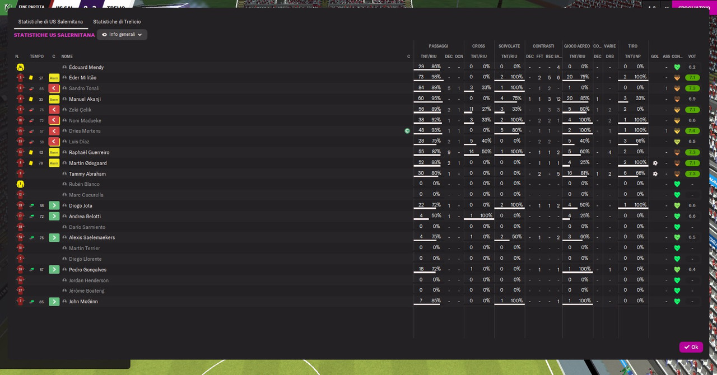
Task: Click Sandro Tonali's 7.3 rating badge
Action: tap(692, 88)
